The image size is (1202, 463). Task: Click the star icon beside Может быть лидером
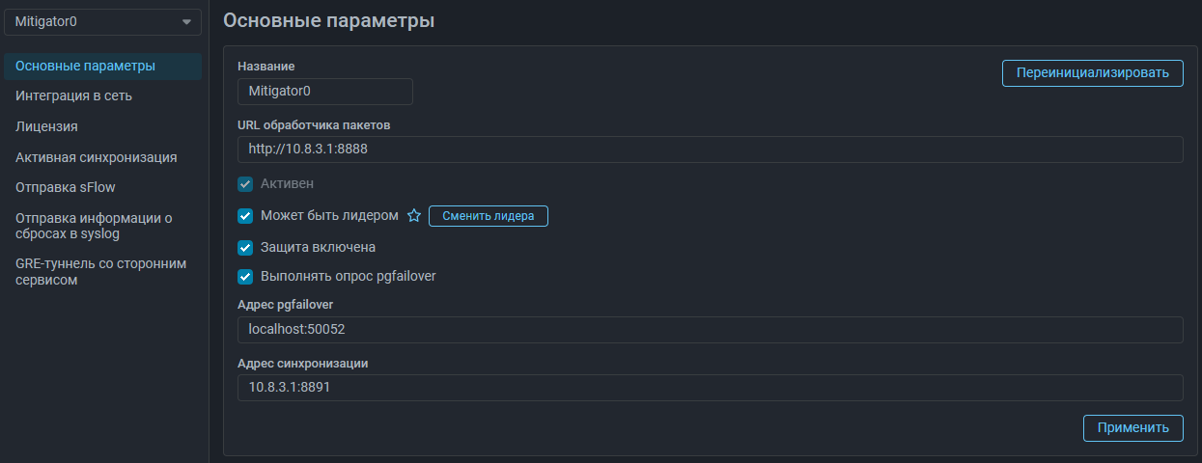point(414,216)
